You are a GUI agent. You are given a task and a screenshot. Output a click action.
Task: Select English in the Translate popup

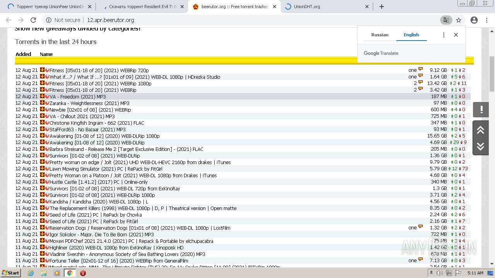coord(411,35)
